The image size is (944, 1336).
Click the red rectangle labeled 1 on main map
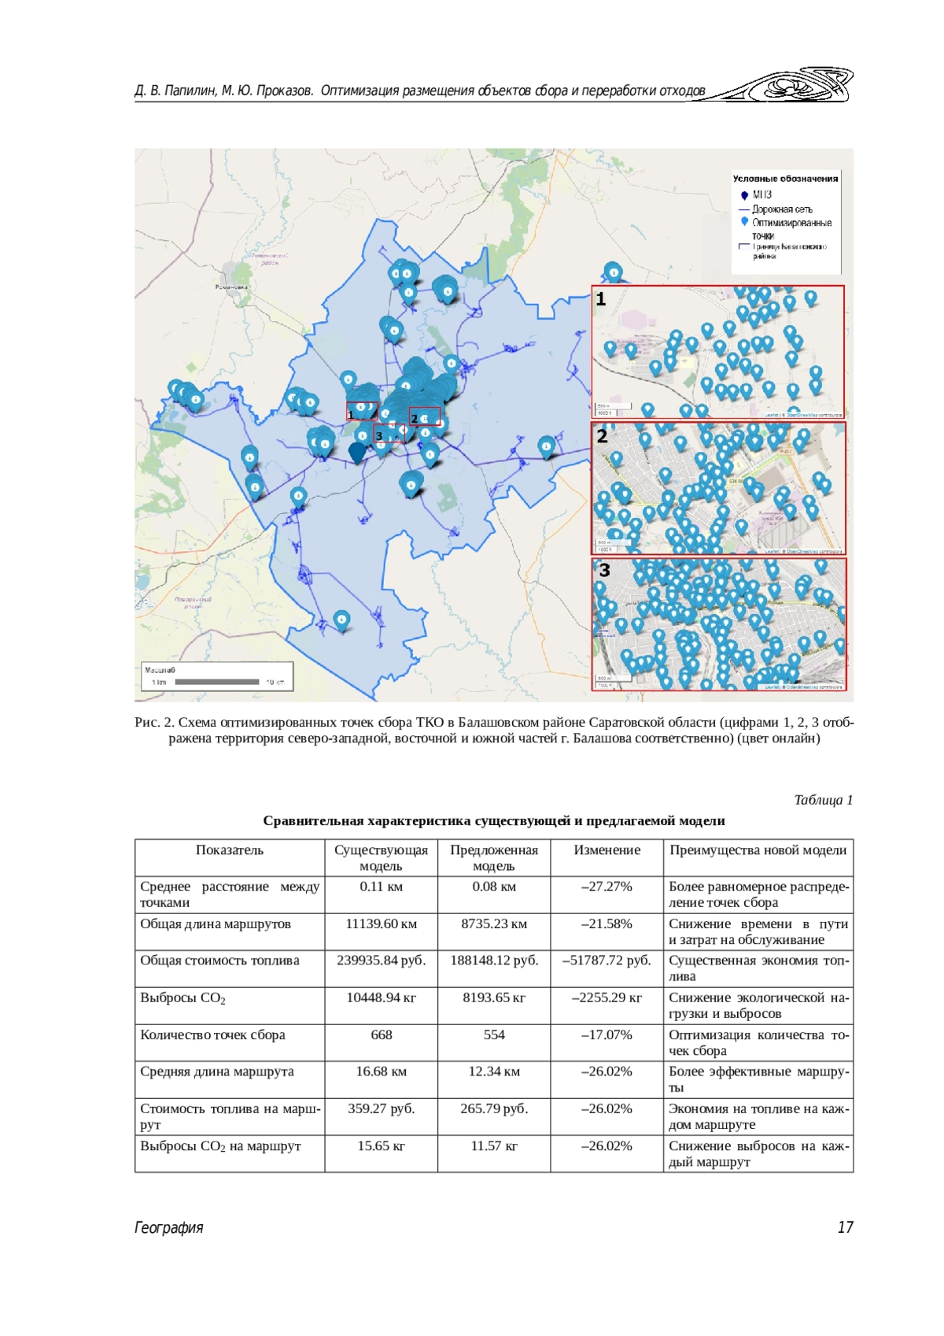[x=362, y=411]
